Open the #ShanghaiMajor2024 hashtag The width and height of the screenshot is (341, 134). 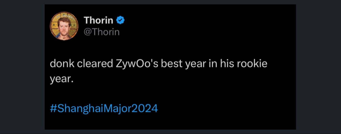pos(104,109)
